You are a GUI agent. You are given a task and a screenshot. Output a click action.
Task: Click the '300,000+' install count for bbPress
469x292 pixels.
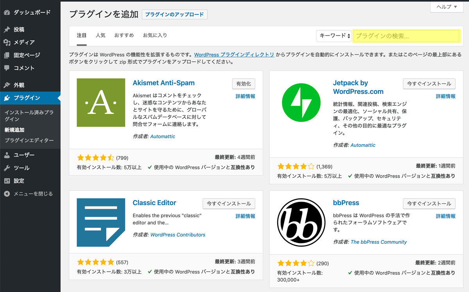pyautogui.click(x=288, y=280)
